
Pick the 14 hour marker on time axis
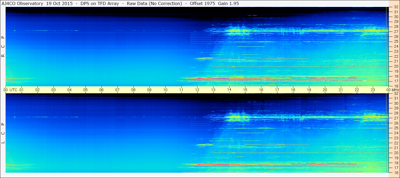pyautogui.click(x=229, y=90)
